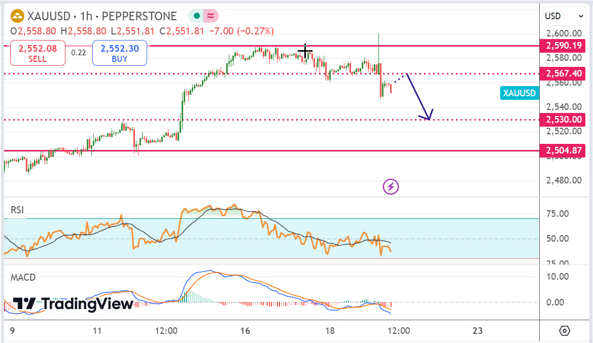Click the pink approximate-sign data indicator
The width and height of the screenshot is (593, 343).
coord(210,17)
